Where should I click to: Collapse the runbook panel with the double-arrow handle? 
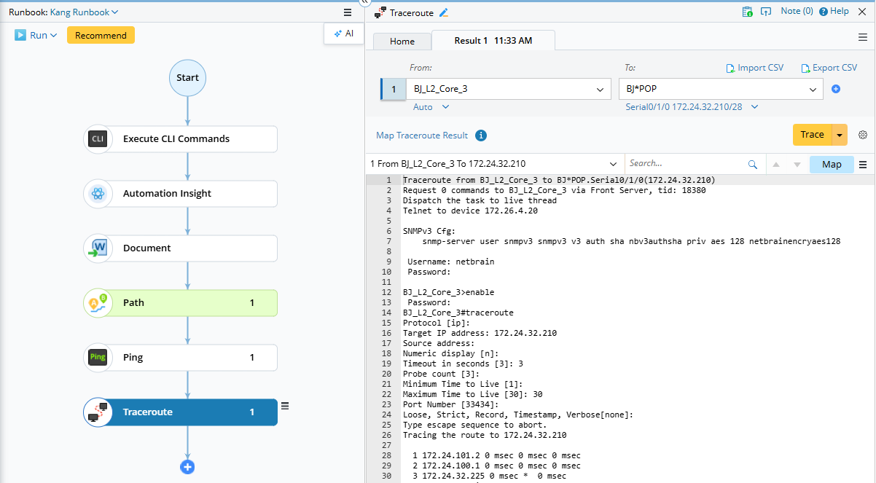[365, 3]
